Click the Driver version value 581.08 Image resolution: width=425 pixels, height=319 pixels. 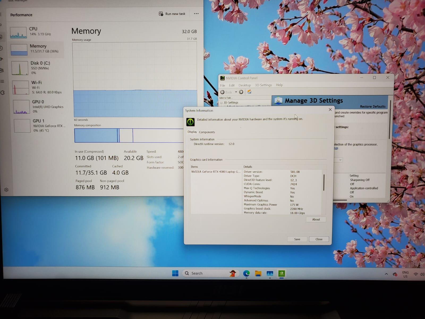[295, 172]
